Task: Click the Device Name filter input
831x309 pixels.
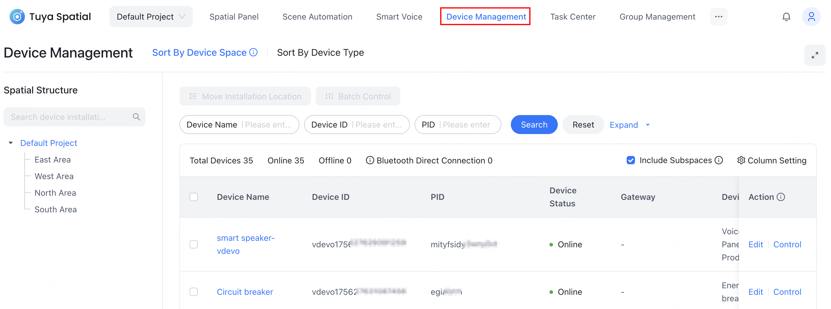Action: pos(268,125)
